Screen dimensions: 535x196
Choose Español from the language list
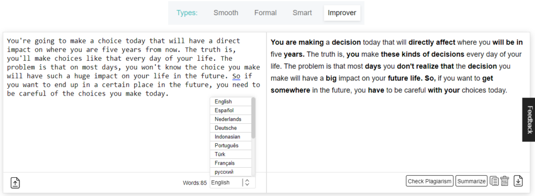coord(230,110)
